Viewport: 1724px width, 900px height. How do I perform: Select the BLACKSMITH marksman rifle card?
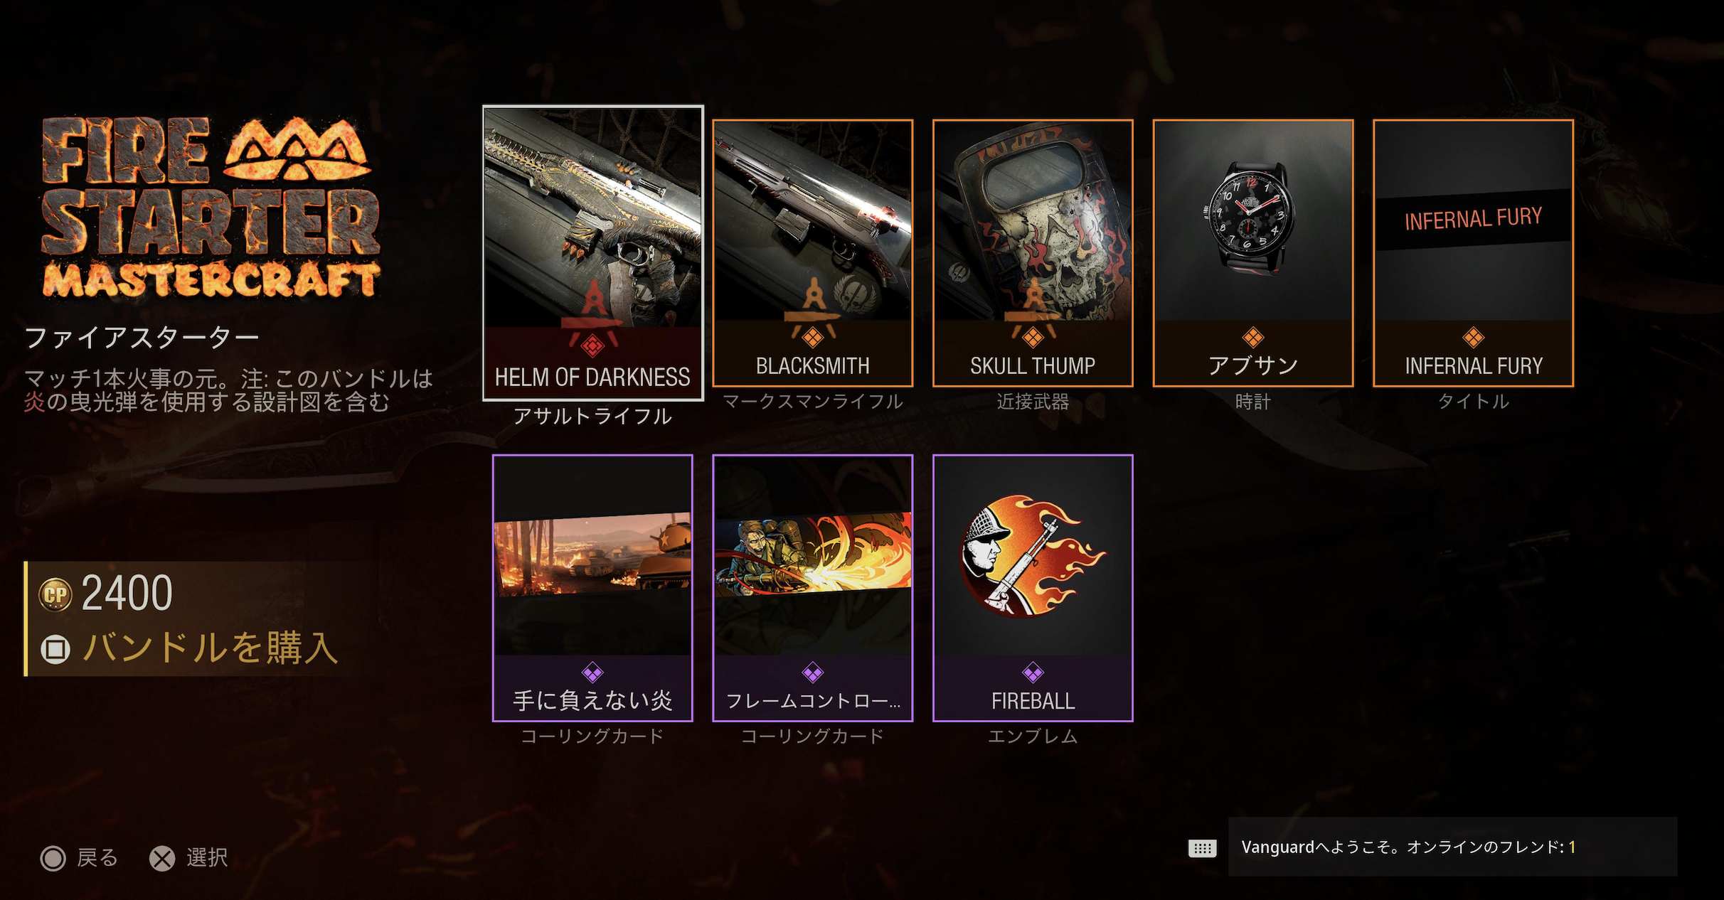(812, 253)
